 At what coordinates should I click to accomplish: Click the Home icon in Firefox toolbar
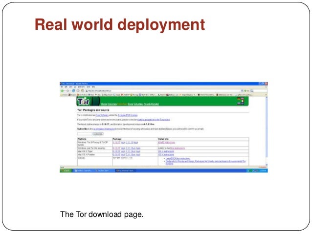[x=82, y=91]
